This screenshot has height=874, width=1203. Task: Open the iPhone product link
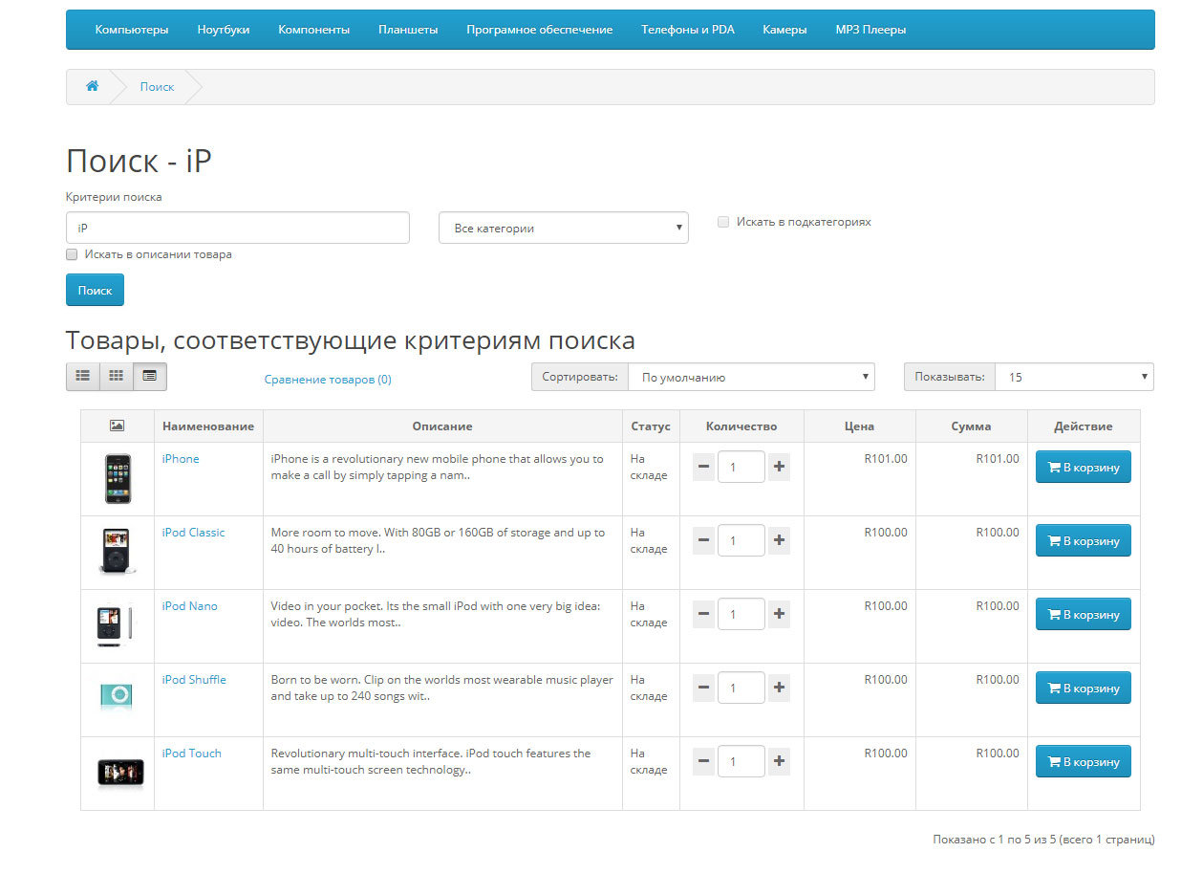coord(181,459)
